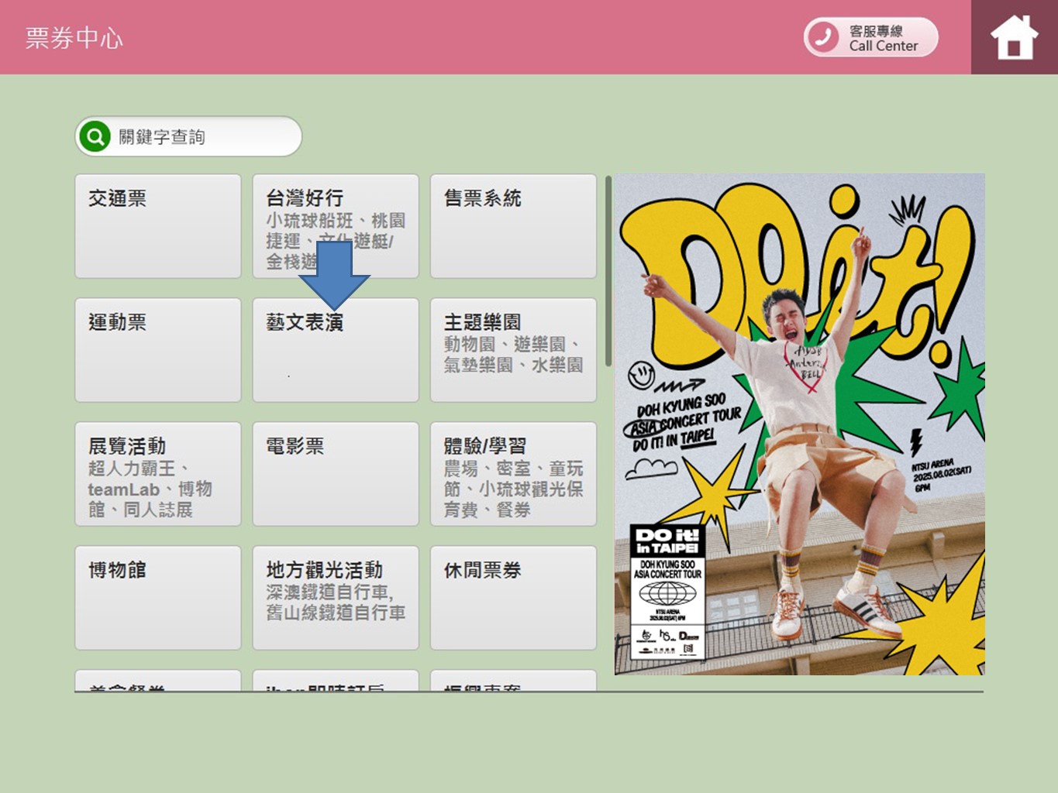This screenshot has height=793, width=1058.
Task: Choose the 電影票 tile
Action: [x=335, y=474]
